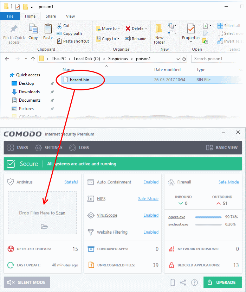This screenshot has width=246, height=292.
Task: Click the svchost.exe process link
Action: point(178,224)
